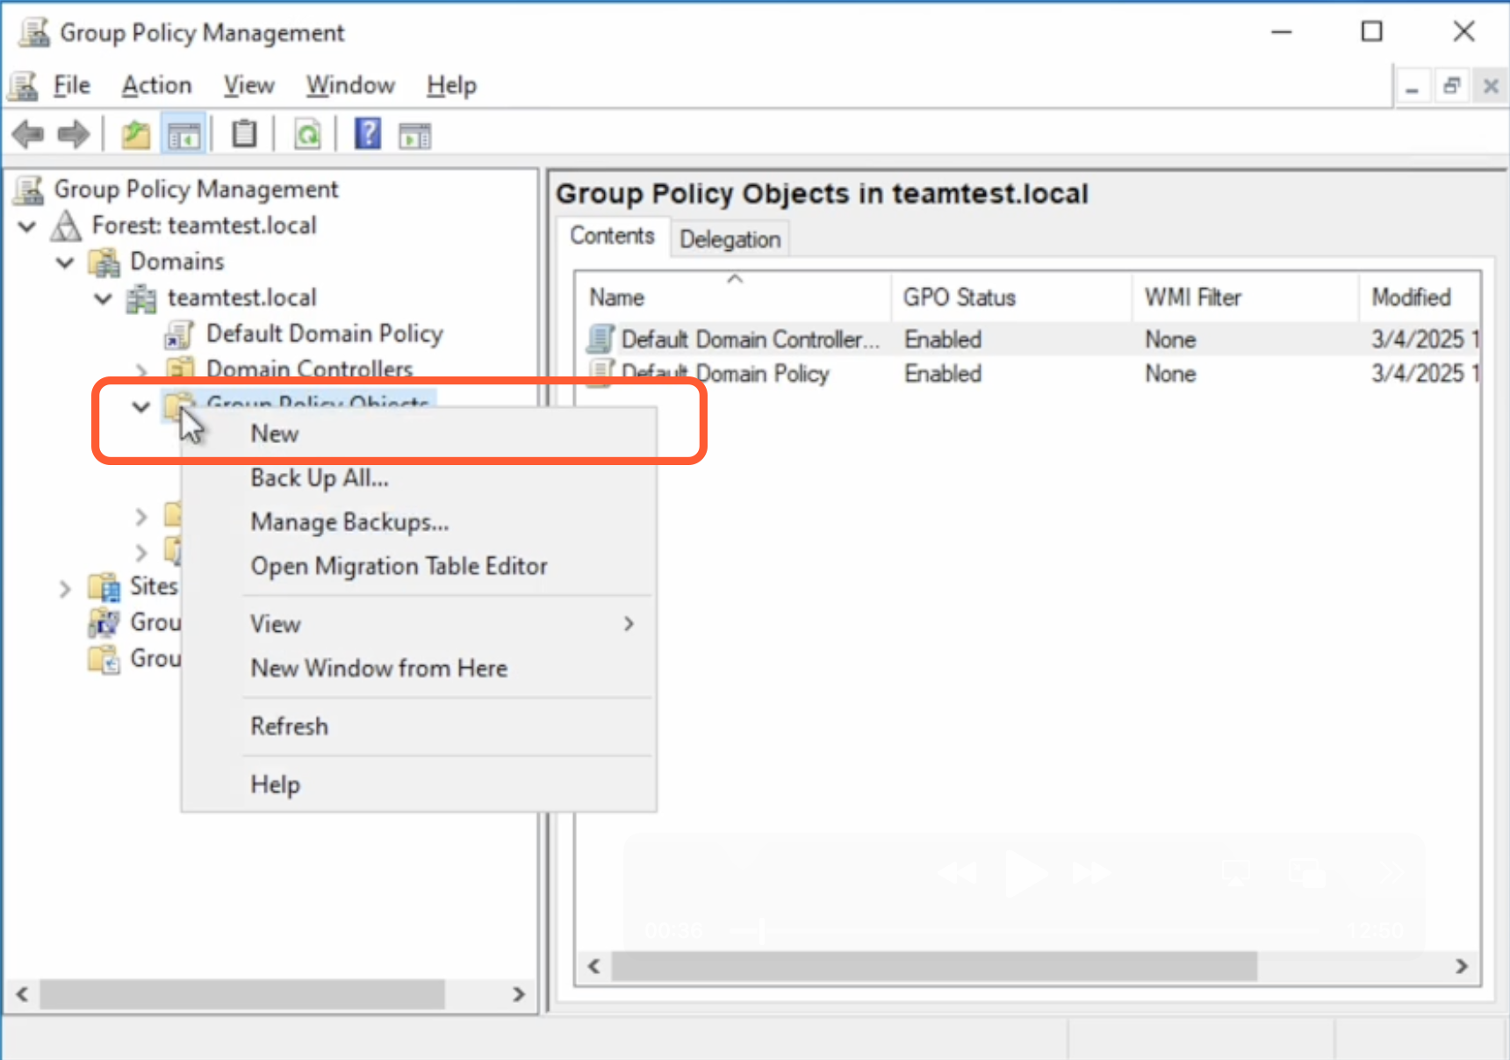Collapse the Forest: teamtest.local node
Image resolution: width=1510 pixels, height=1060 pixels.
(x=27, y=226)
